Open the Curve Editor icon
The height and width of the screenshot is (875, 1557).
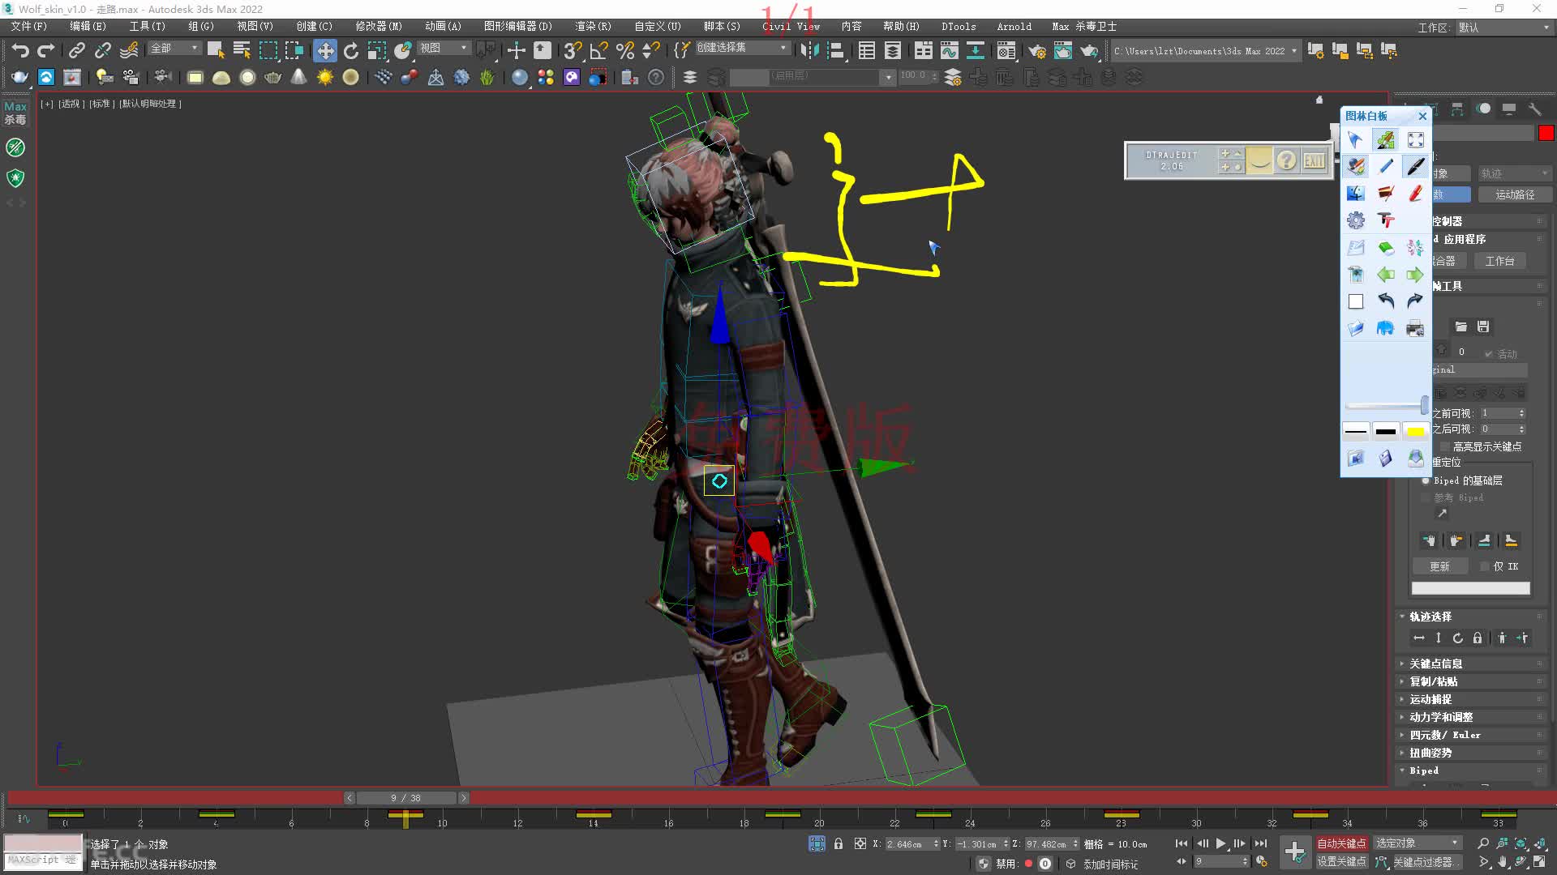949,50
